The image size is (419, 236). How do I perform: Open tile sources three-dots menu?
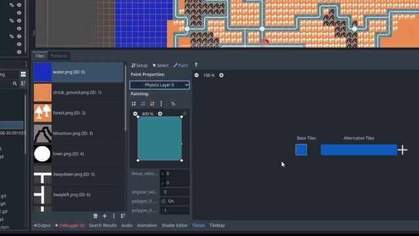click(x=113, y=216)
